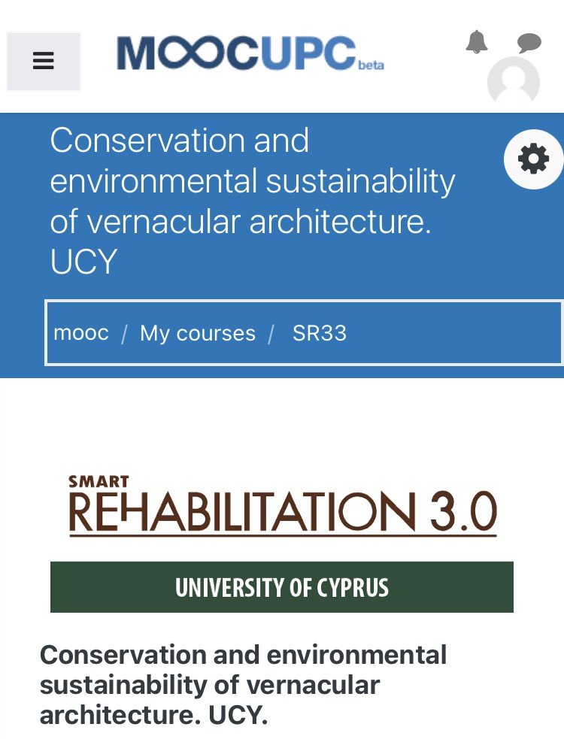Screen dimensions: 564x739
Task: Go to the mooc breadcrumb link
Action: (x=81, y=333)
